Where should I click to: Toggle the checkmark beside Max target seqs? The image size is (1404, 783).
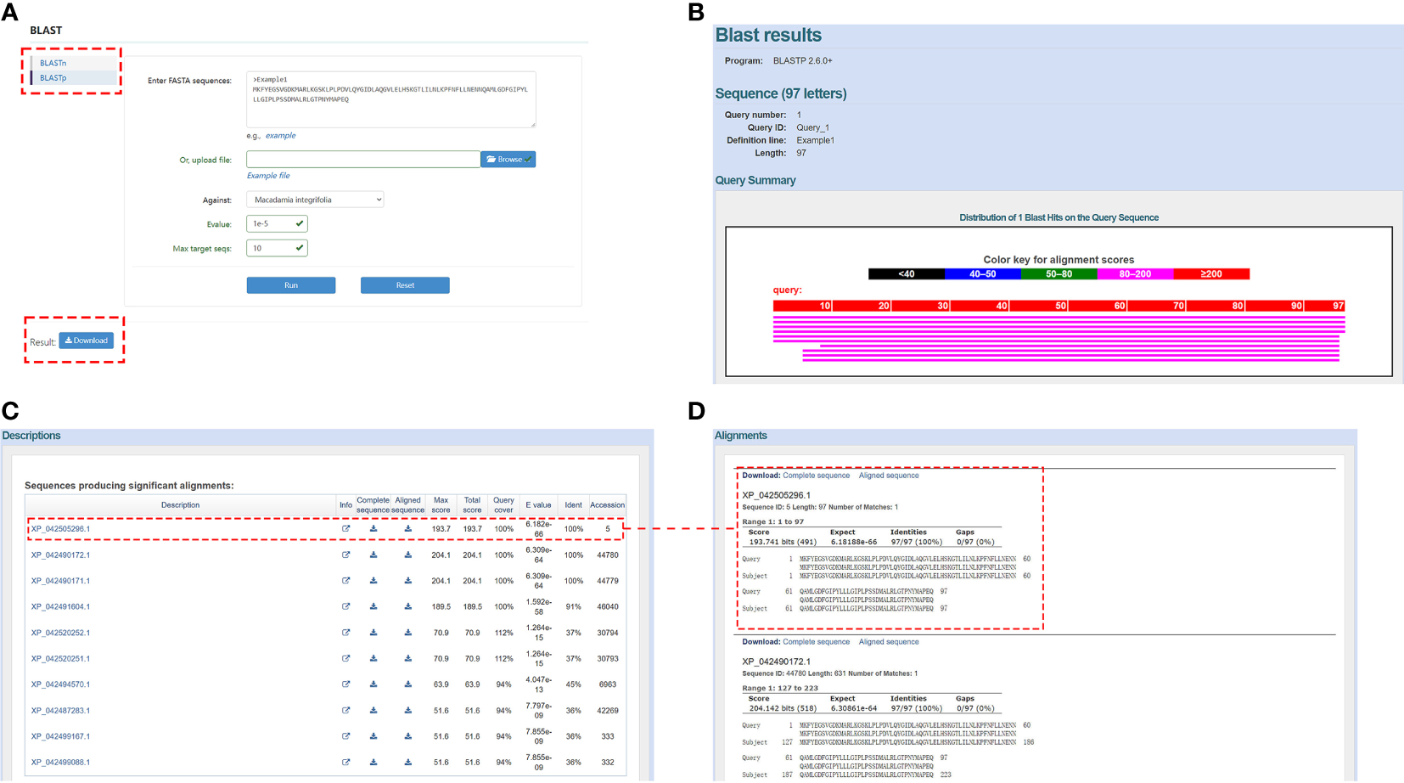[x=300, y=247]
